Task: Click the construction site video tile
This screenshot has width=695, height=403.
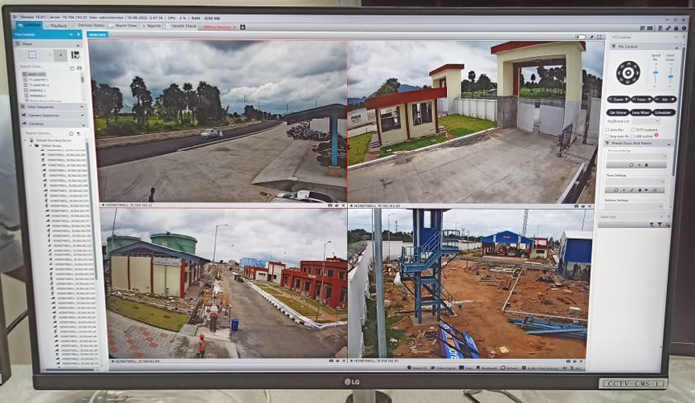Action: coord(470,284)
